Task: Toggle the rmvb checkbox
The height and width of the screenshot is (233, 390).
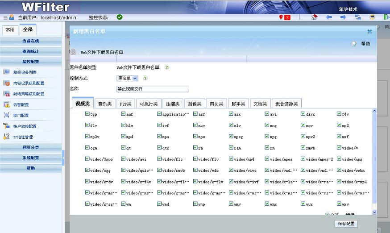Action: pyautogui.click(x=303, y=147)
